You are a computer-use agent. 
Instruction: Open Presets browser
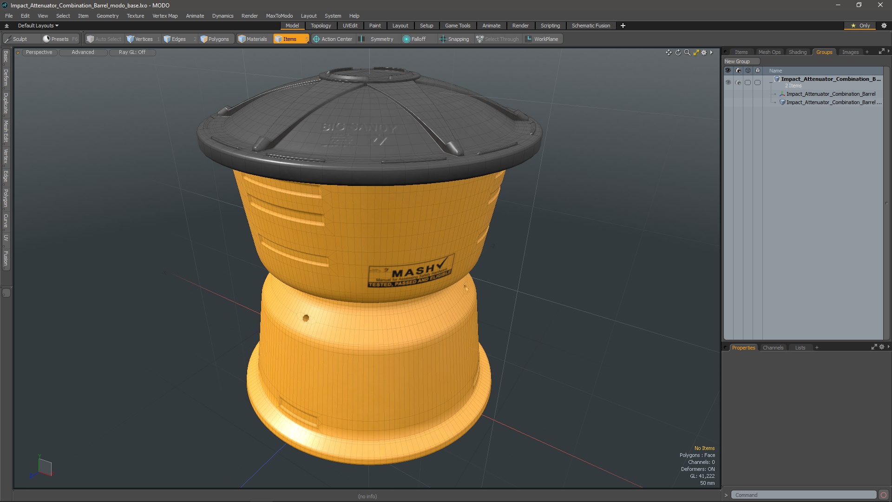(x=60, y=39)
